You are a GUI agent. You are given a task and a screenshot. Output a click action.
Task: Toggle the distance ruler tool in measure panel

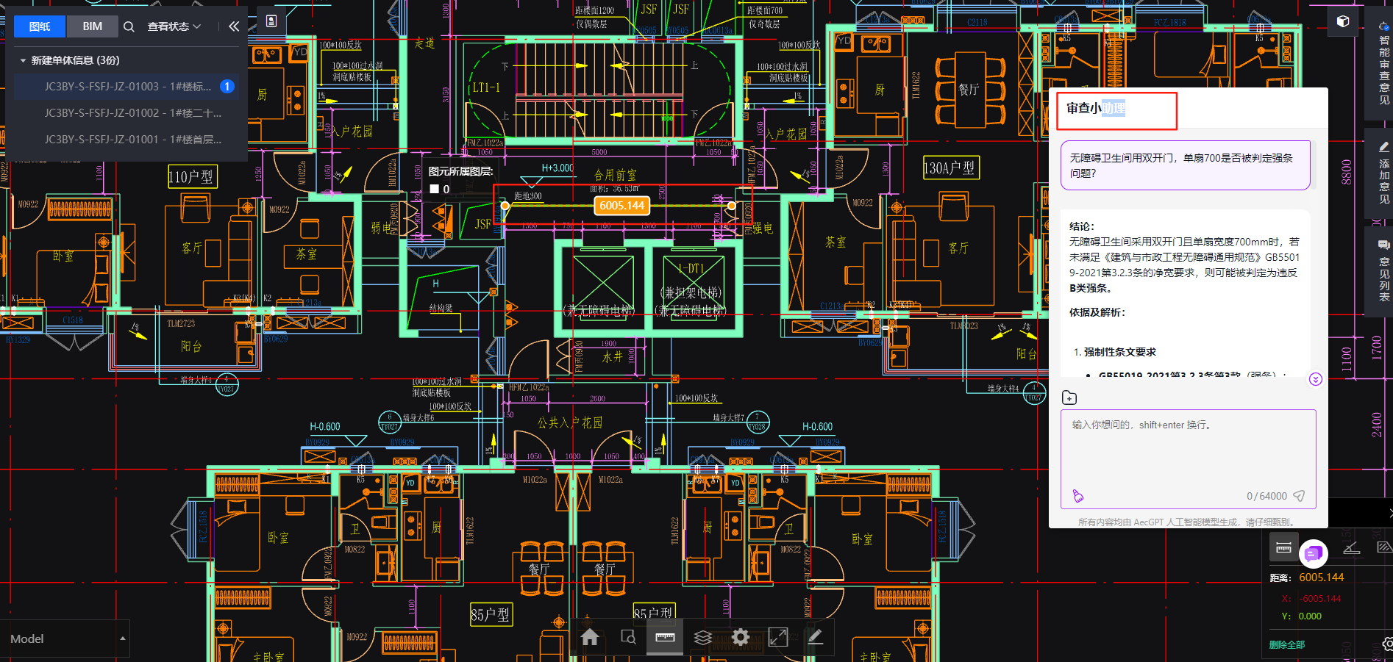point(1283,547)
